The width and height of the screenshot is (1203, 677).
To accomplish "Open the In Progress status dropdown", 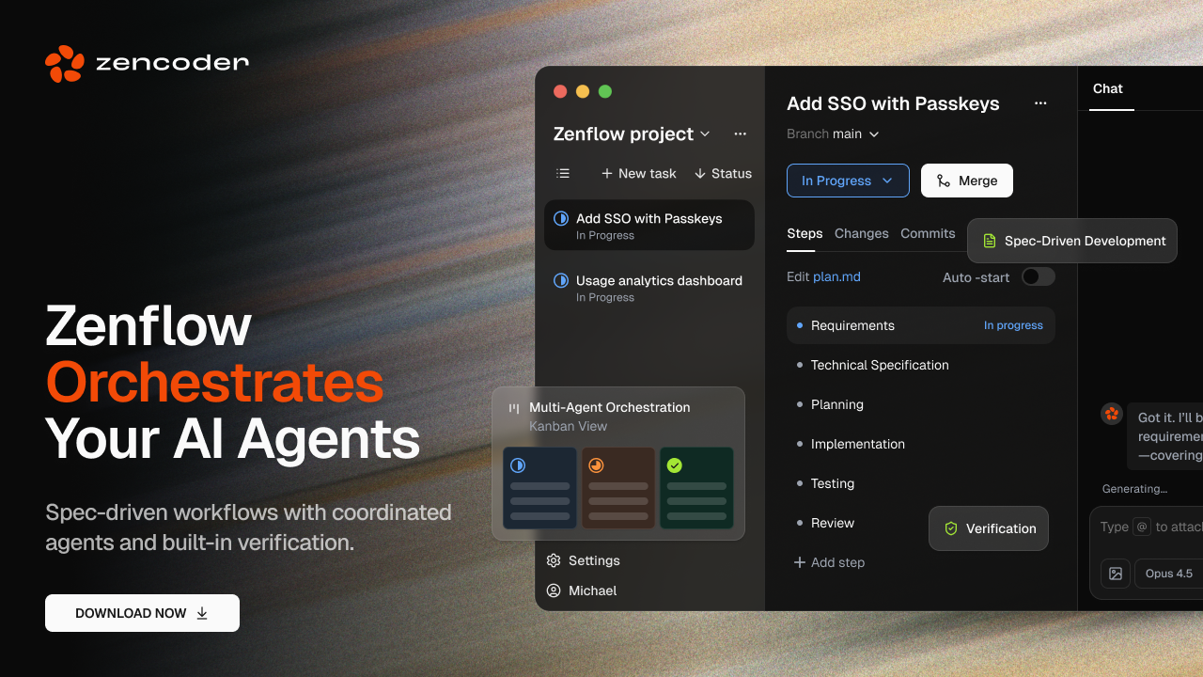I will (x=848, y=181).
